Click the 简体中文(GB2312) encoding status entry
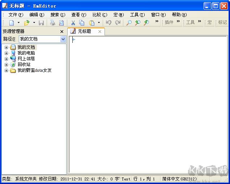Image resolution: width=230 pixels, height=184 pixels. [x=179, y=179]
